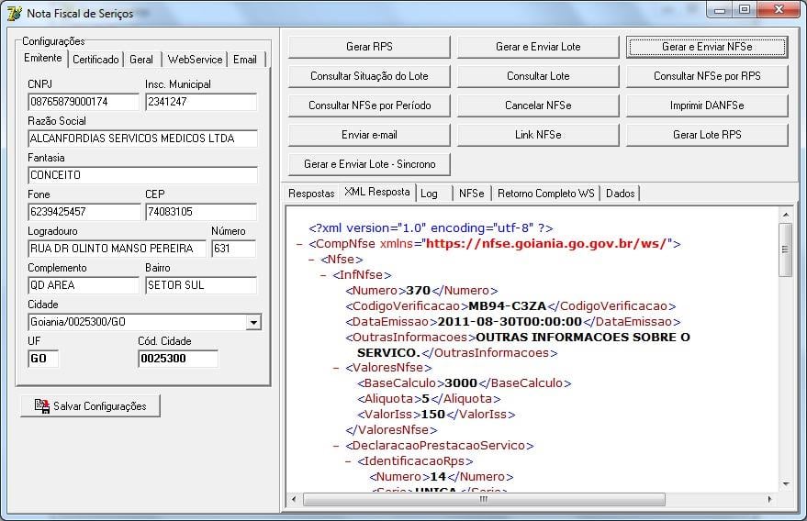The width and height of the screenshot is (807, 521).
Task: Click Gerar e Enviar NFSe button
Action: [707, 47]
